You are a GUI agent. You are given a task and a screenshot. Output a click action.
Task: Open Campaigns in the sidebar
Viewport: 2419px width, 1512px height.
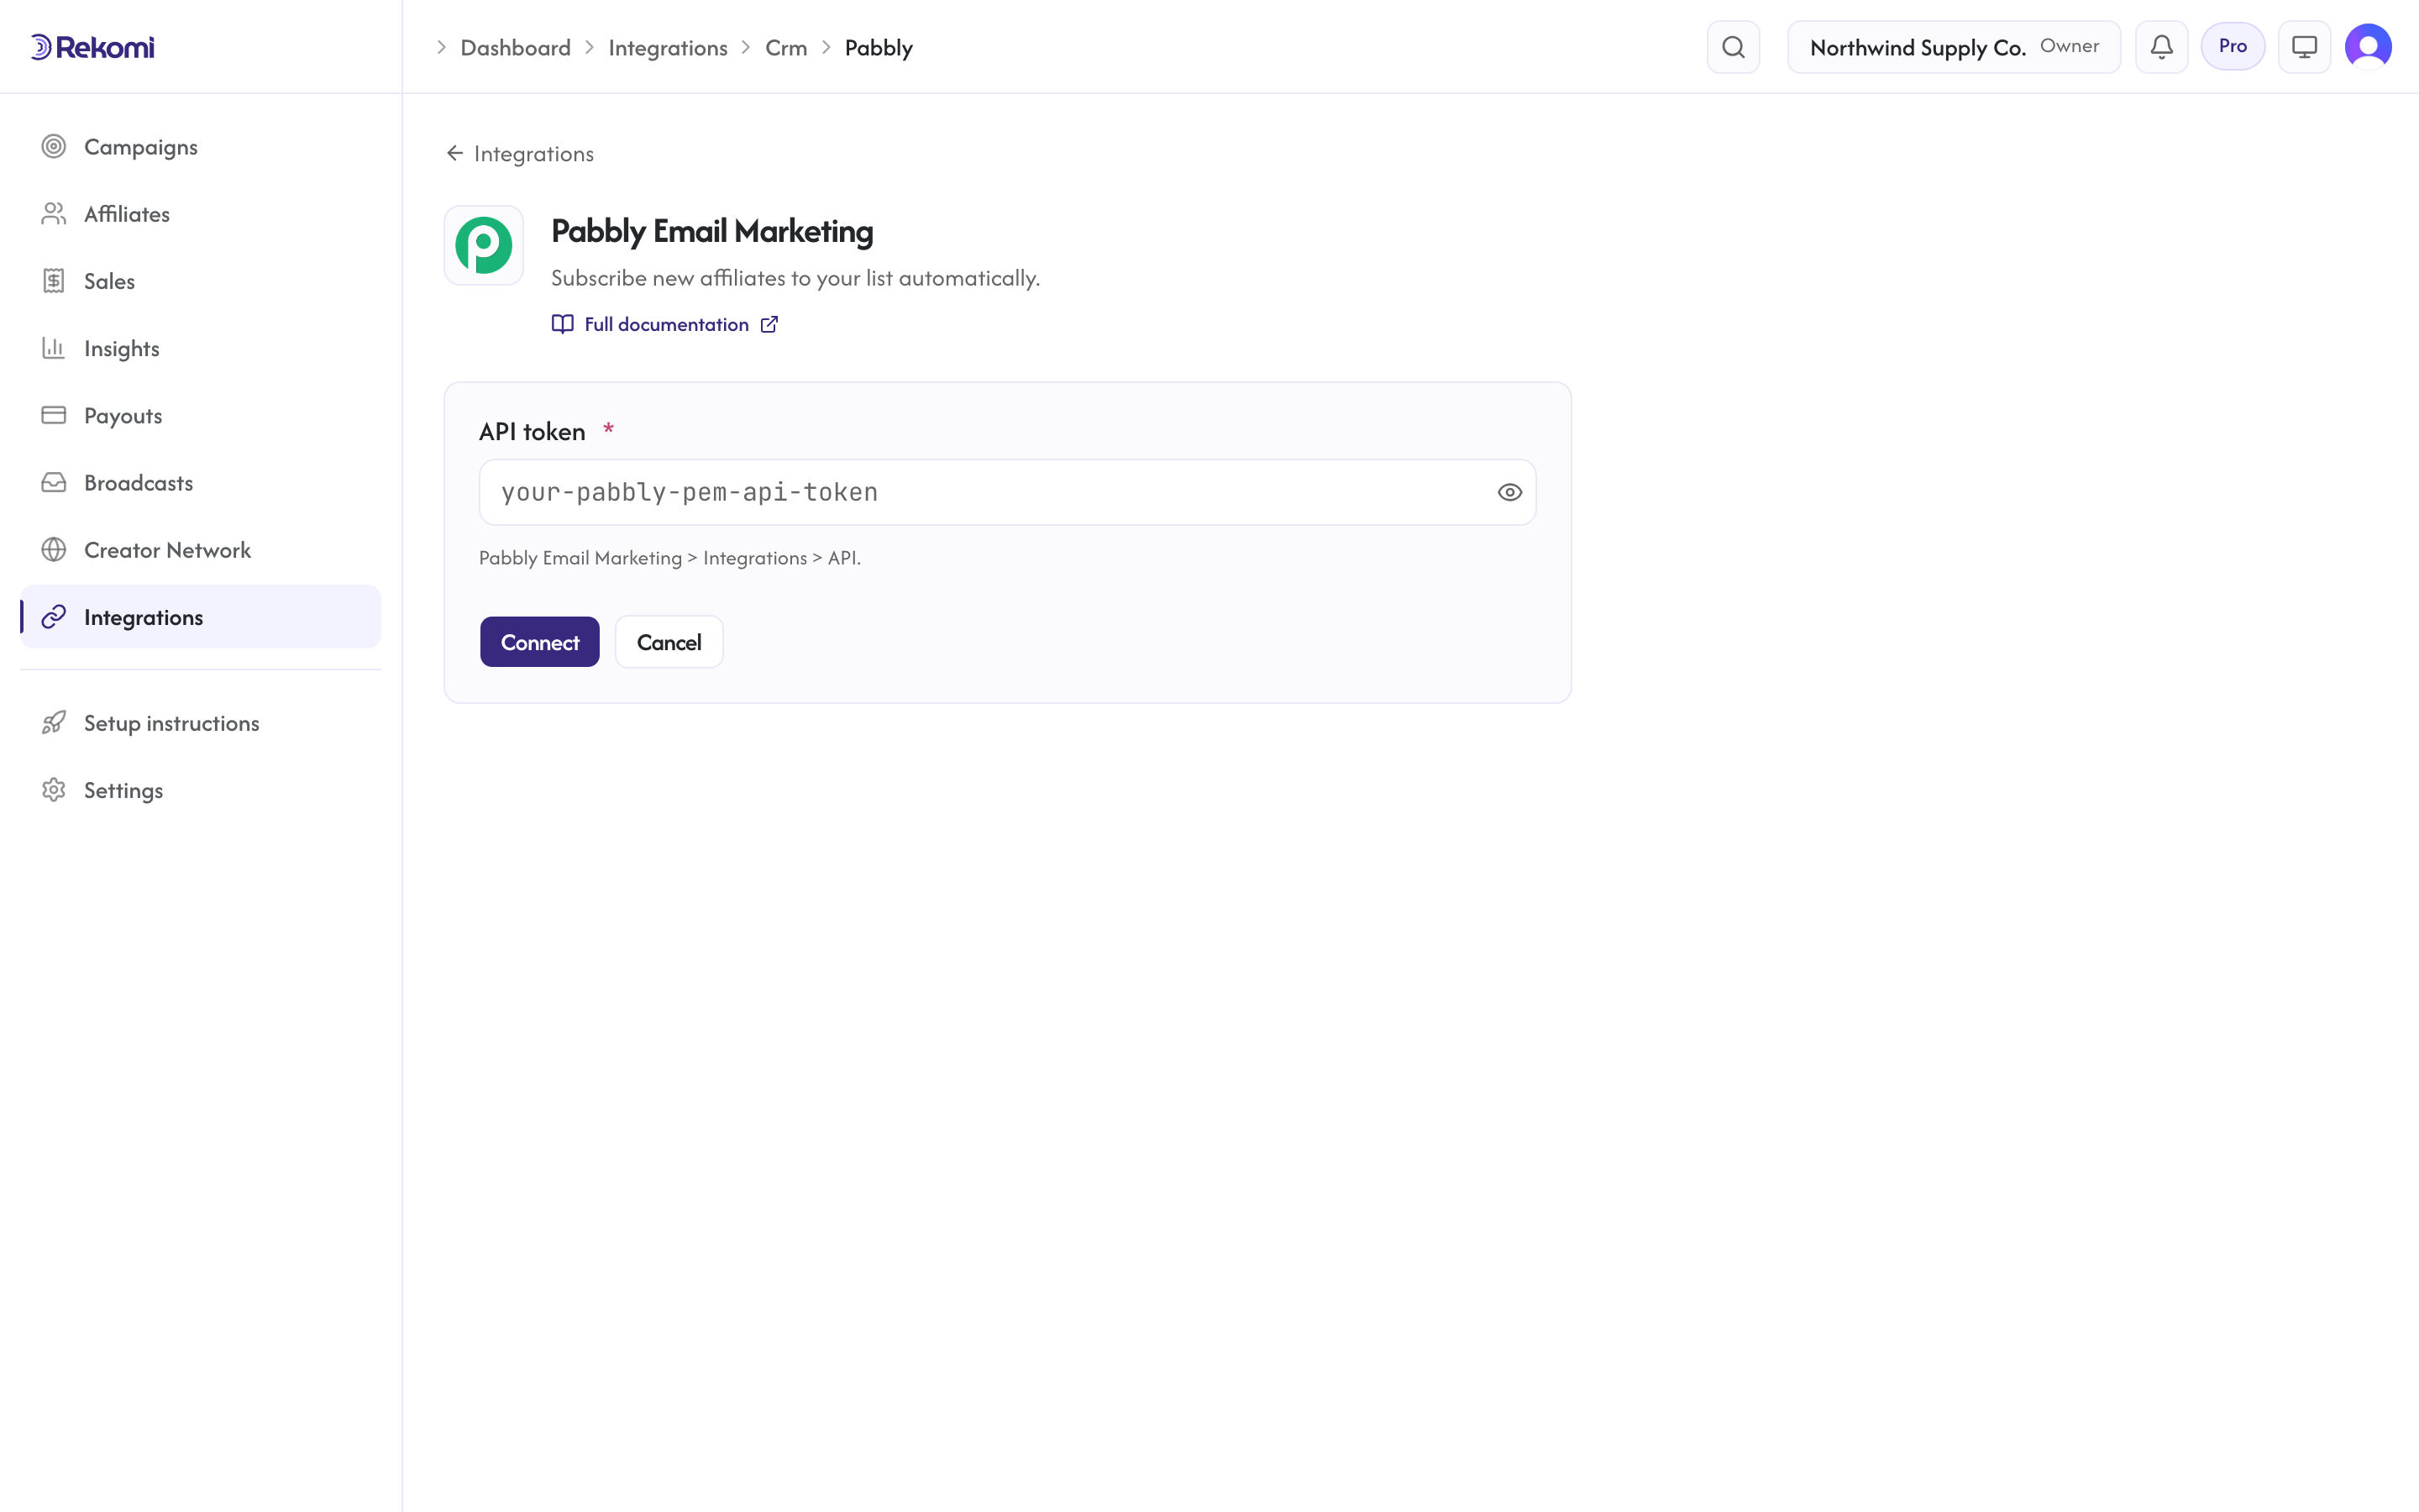(200, 147)
